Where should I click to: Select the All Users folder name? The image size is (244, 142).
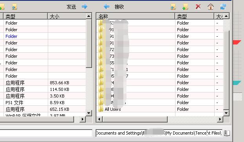pos(113,109)
